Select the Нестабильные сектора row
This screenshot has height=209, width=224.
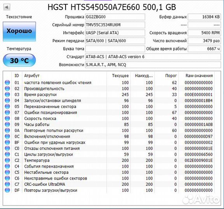(109, 172)
